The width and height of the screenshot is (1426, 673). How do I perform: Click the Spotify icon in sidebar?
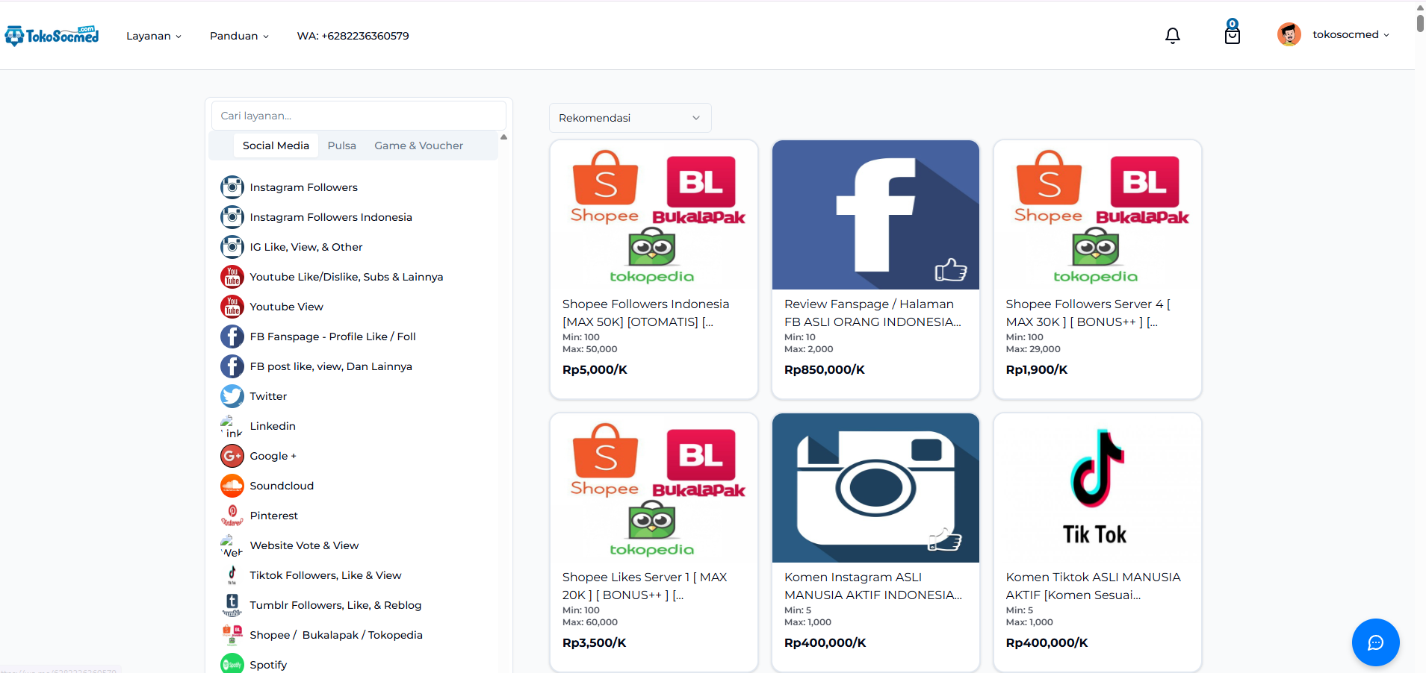[x=232, y=663]
